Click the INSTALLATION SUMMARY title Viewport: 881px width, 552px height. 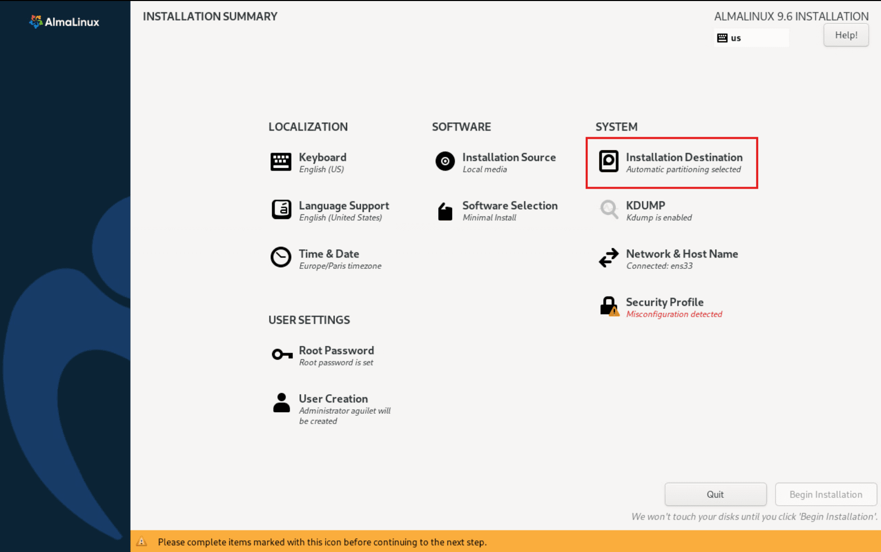(x=210, y=16)
